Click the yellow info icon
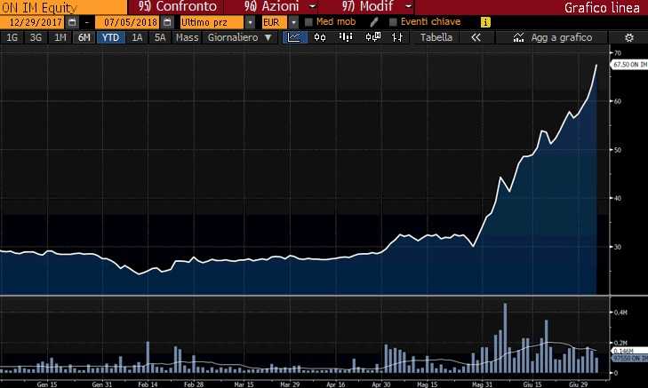The width and height of the screenshot is (648, 388). (485, 22)
